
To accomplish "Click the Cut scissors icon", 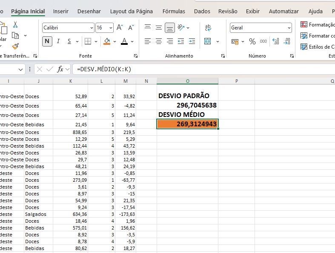I will (x=15, y=24).
